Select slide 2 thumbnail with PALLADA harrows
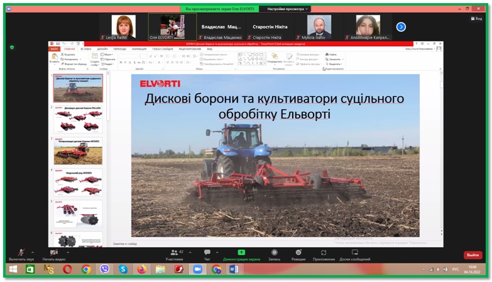 pos(78,119)
